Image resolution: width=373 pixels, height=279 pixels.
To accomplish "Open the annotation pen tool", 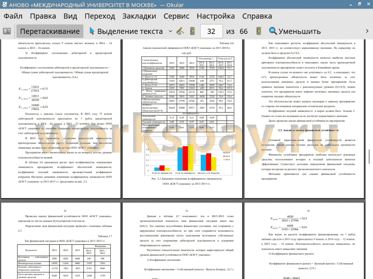I will (180, 31).
